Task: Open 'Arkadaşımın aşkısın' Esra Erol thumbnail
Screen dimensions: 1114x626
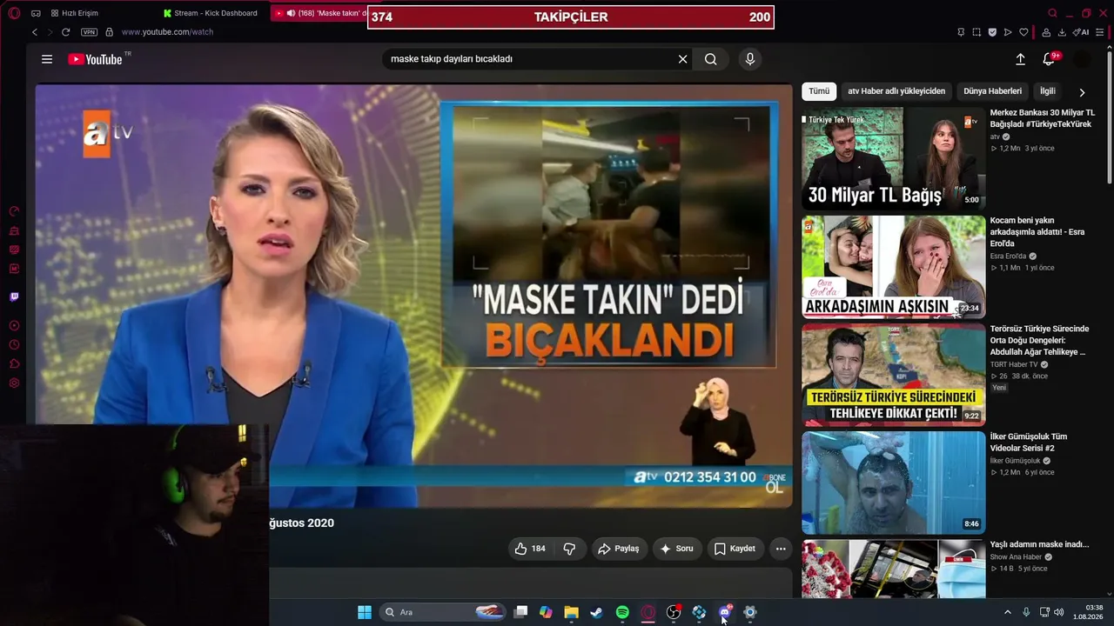Action: pos(893,266)
